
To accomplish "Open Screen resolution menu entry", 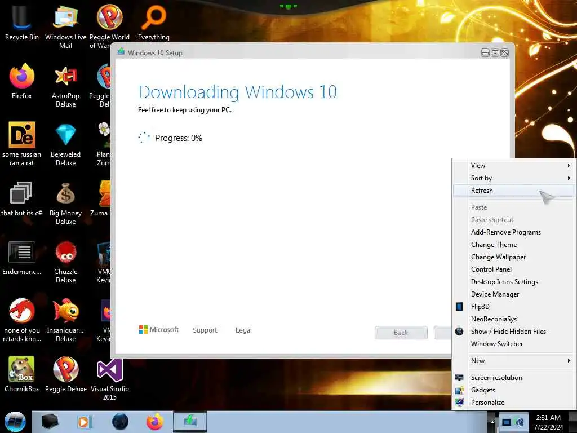I will 513,378.
